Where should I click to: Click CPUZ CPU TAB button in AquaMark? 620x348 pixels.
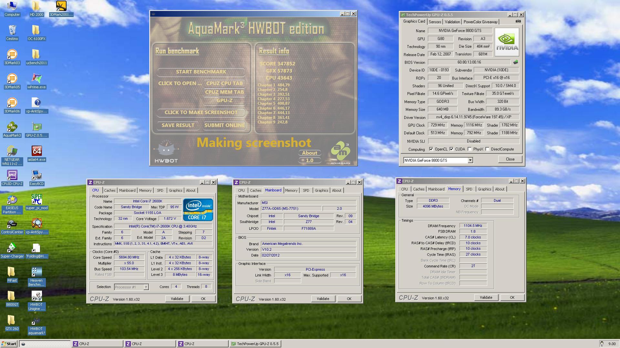tap(224, 83)
